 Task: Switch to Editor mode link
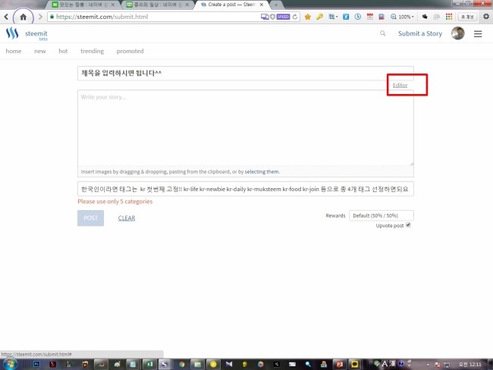tap(400, 85)
